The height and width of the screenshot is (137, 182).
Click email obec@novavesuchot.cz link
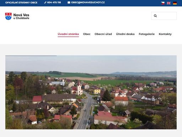coord(88,2)
